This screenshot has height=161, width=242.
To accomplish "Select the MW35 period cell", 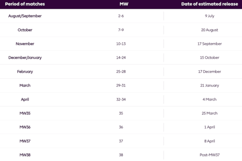I will pyautogui.click(x=25, y=113).
